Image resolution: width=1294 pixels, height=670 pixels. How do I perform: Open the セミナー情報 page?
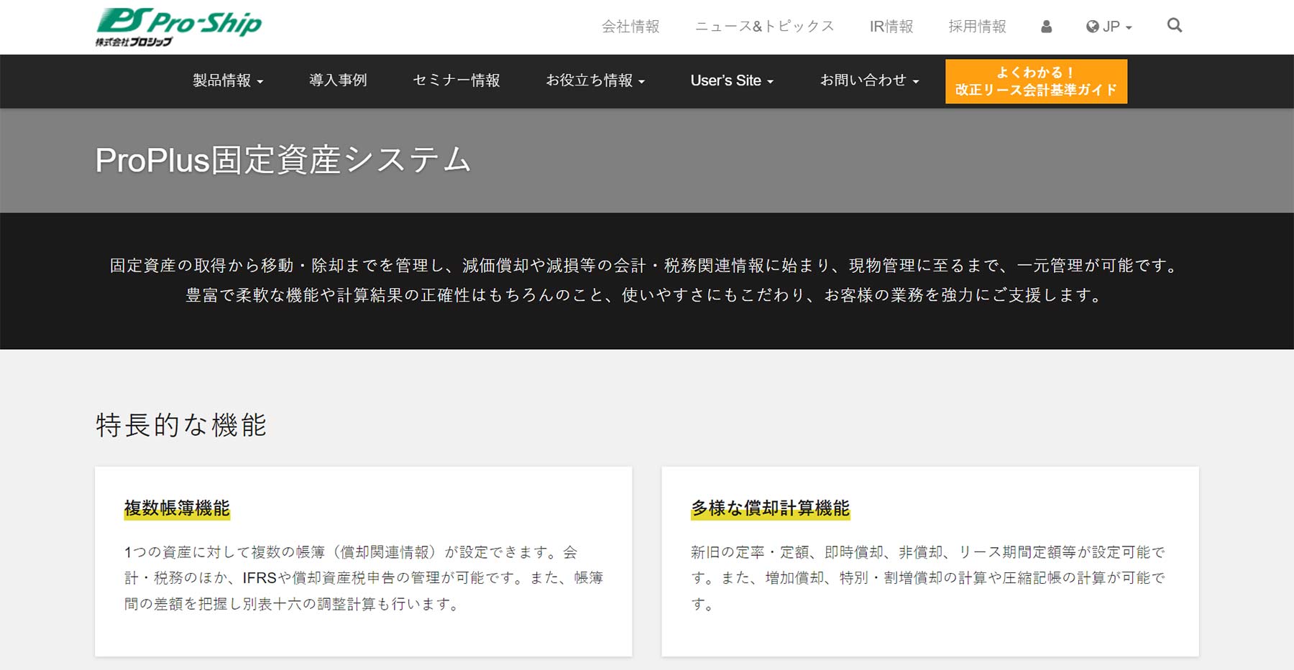456,80
